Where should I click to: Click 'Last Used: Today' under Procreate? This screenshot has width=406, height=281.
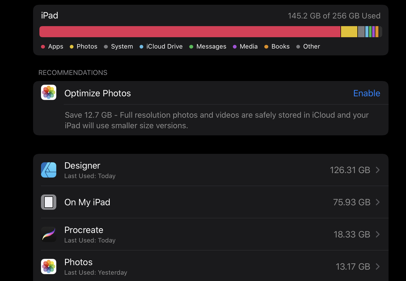pyautogui.click(x=90, y=240)
